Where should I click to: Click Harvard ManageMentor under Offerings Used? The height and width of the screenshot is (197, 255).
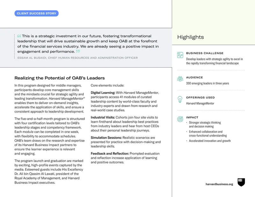[x=200, y=104]
